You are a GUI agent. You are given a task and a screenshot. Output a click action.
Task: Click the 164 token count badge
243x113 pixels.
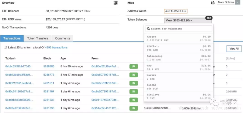[x=209, y=18]
